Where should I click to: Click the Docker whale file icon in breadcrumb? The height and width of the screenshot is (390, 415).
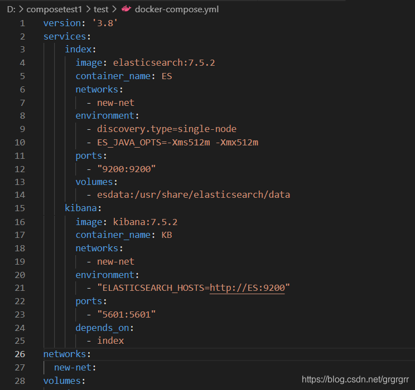[x=126, y=9]
